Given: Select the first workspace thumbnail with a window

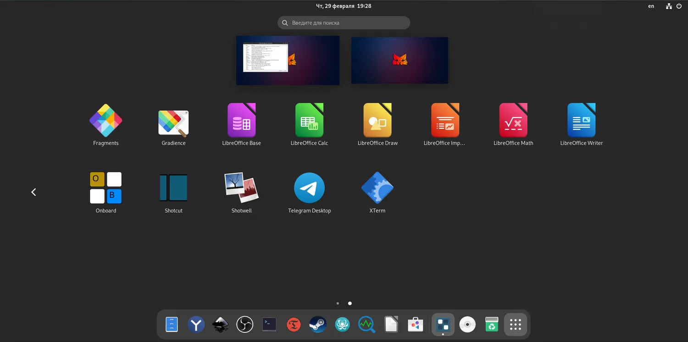Looking at the screenshot, I should (x=288, y=60).
